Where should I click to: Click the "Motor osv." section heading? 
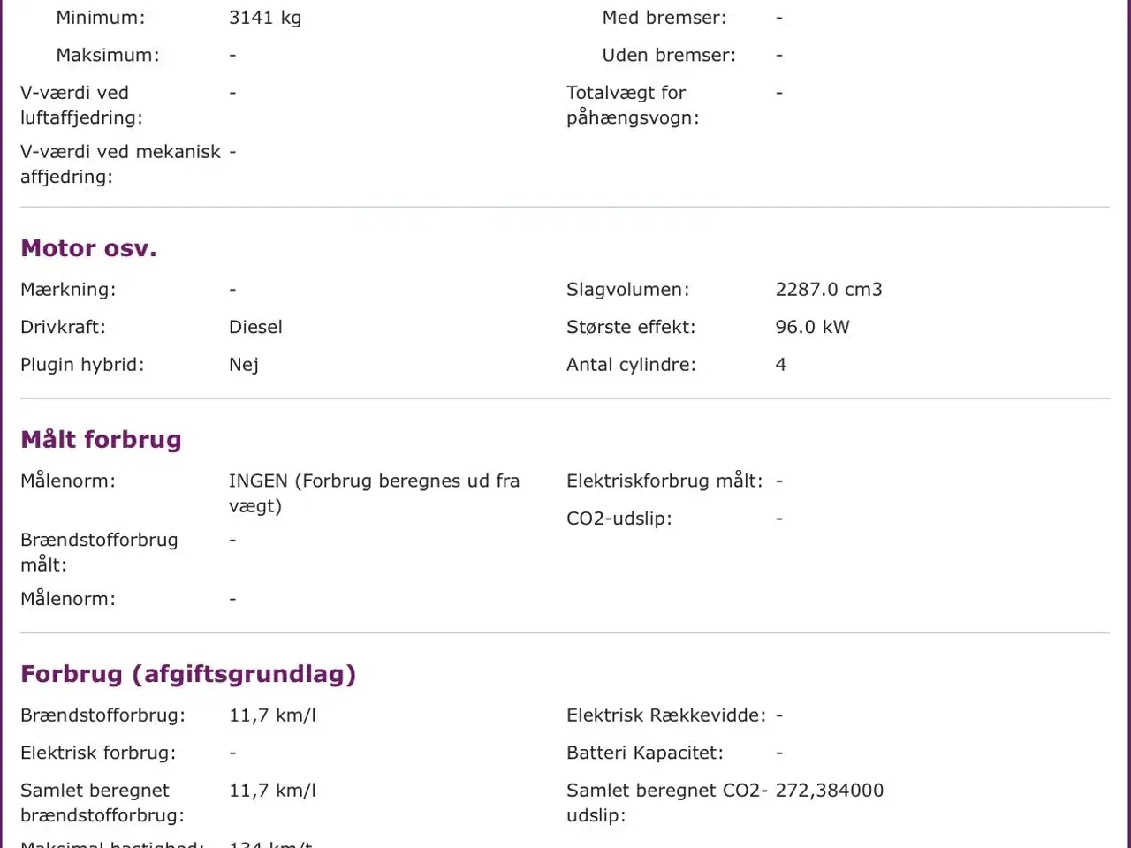(x=88, y=248)
